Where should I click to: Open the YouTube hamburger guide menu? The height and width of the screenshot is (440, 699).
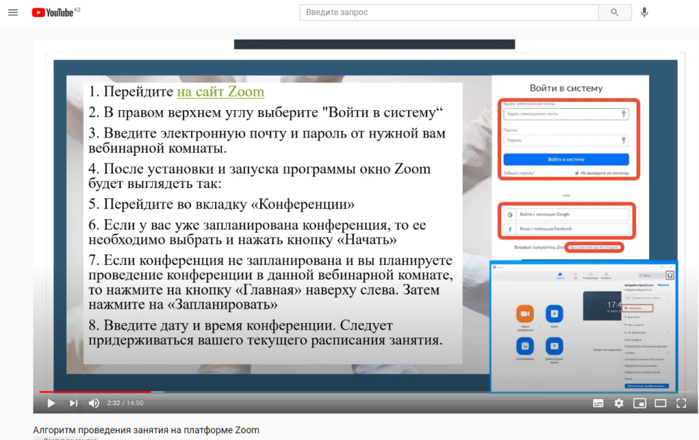coord(13,12)
